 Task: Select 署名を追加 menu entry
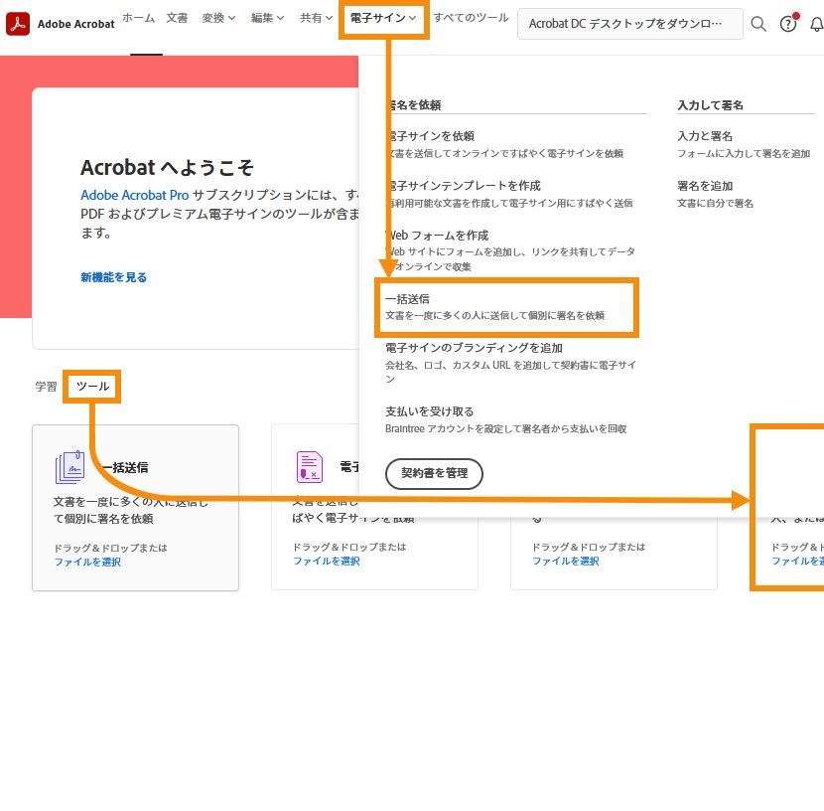pyautogui.click(x=705, y=186)
